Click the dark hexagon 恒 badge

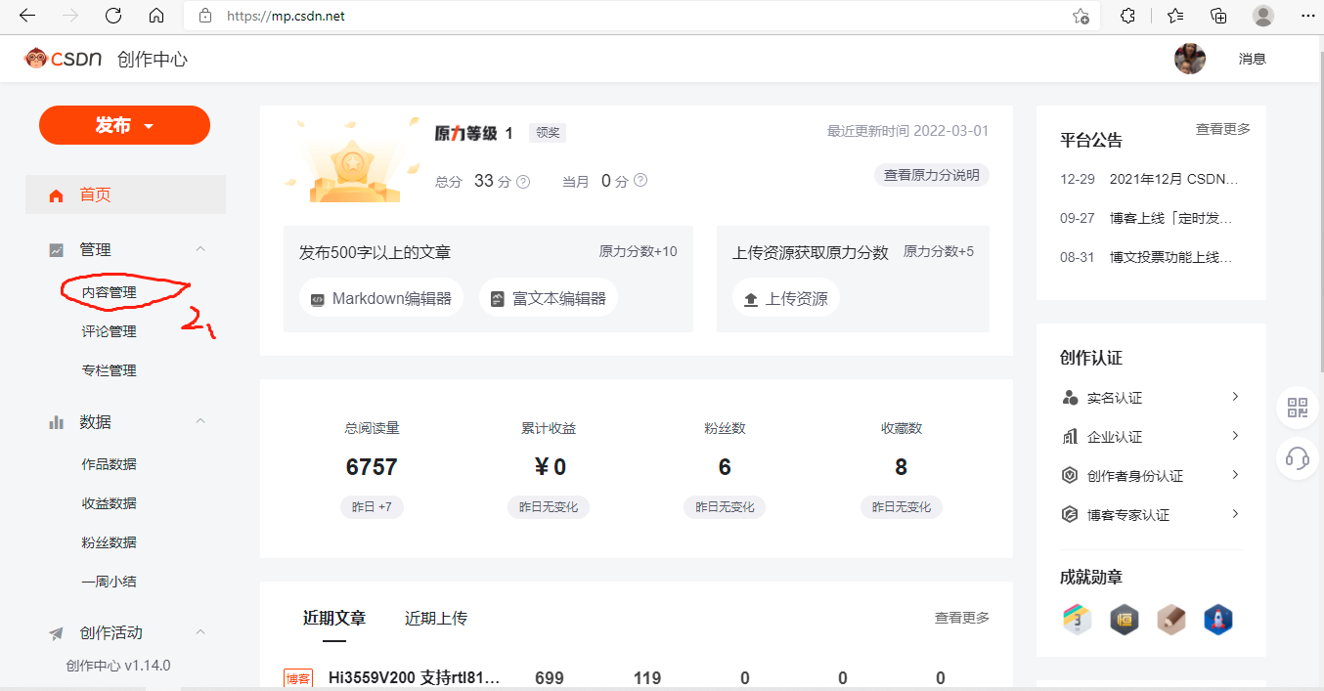point(1125,620)
